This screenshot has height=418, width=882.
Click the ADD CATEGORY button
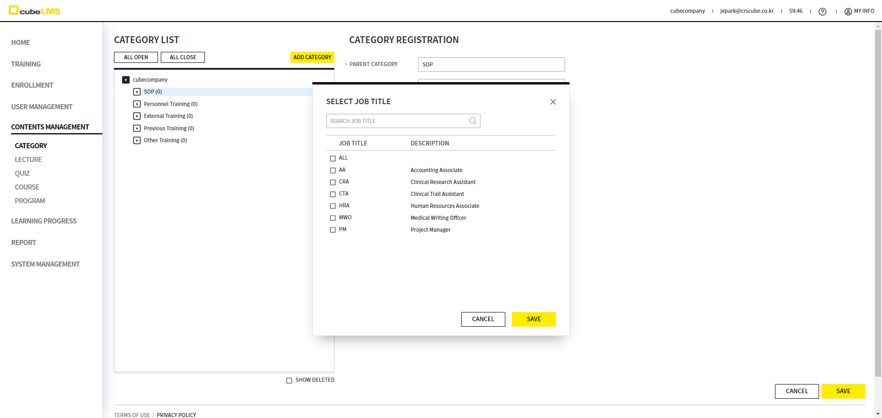tap(312, 57)
